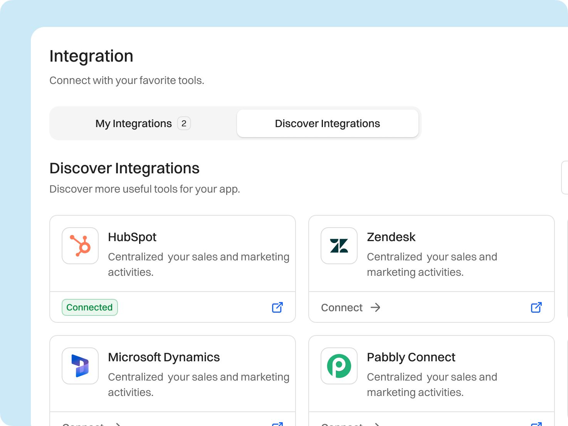Click the external link icon on HubSpot card
The image size is (568, 426).
click(x=277, y=307)
